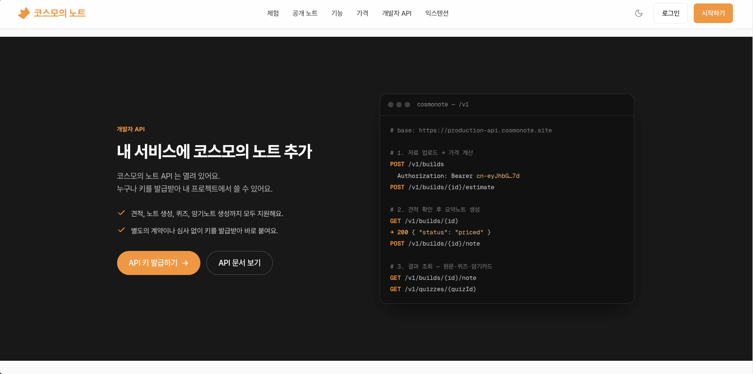This screenshot has height=374, width=753.
Task: Click the POST /v1/builds code line
Action: (x=417, y=164)
